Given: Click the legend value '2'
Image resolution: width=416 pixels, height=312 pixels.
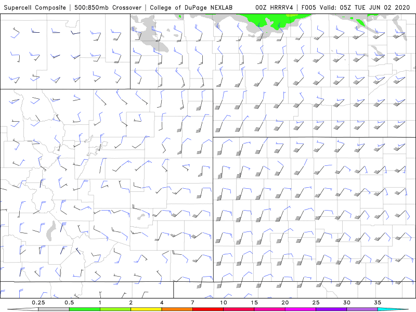Looking at the screenshot, I should point(131,303).
